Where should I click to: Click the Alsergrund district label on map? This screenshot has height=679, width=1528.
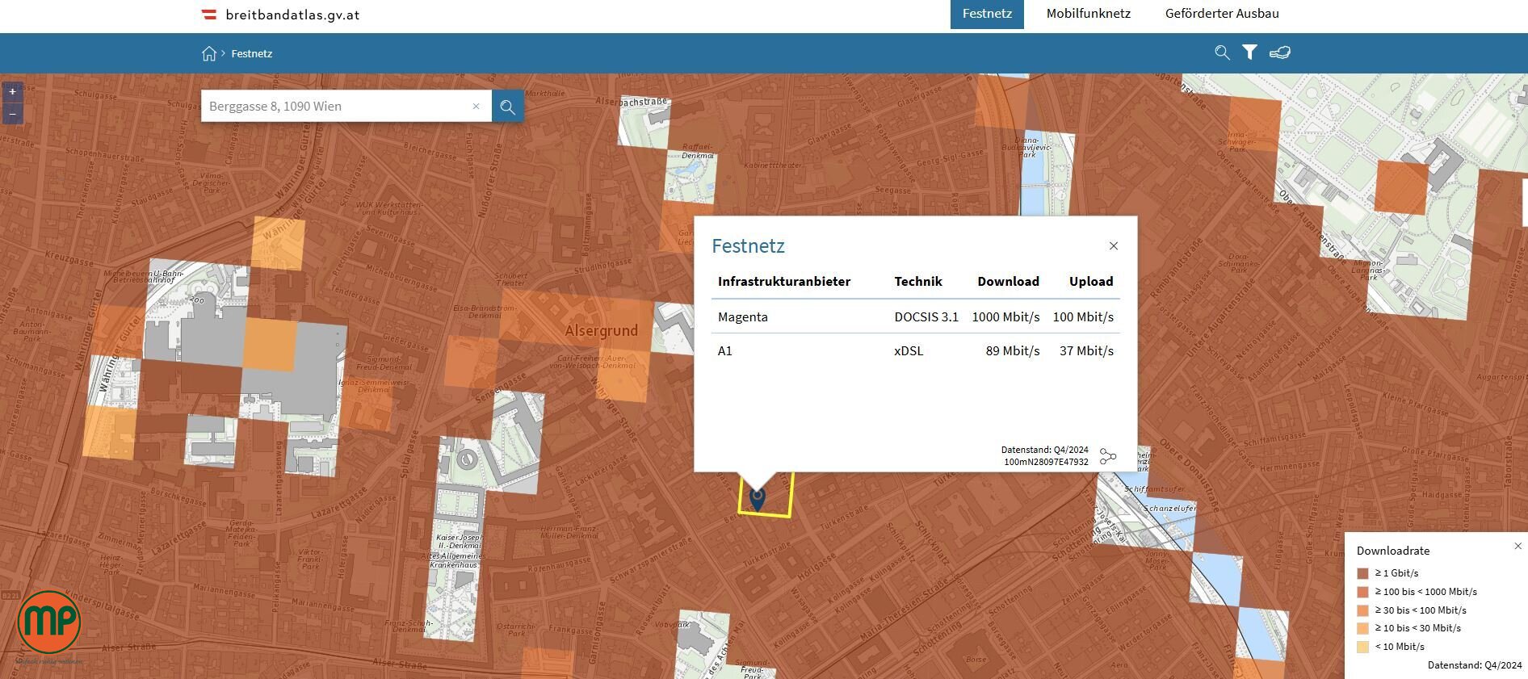[601, 331]
